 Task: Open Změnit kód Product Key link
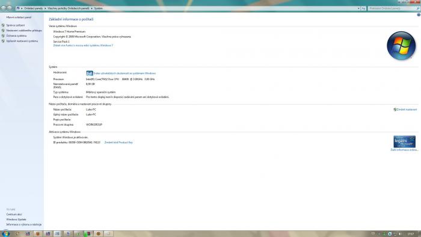click(118, 142)
